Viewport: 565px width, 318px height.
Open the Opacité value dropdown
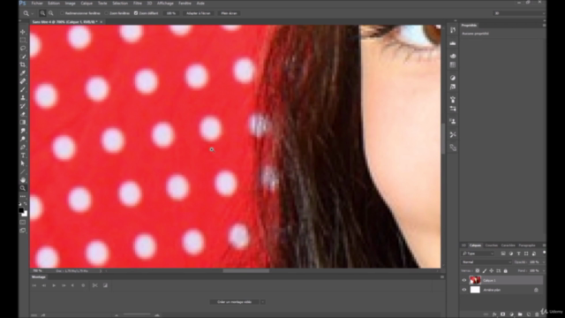[544, 262]
